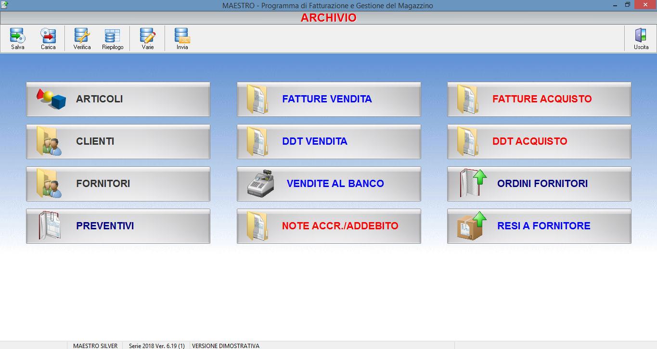The width and height of the screenshot is (657, 349).
Task: Open the CLIENTI archive
Action: click(118, 141)
